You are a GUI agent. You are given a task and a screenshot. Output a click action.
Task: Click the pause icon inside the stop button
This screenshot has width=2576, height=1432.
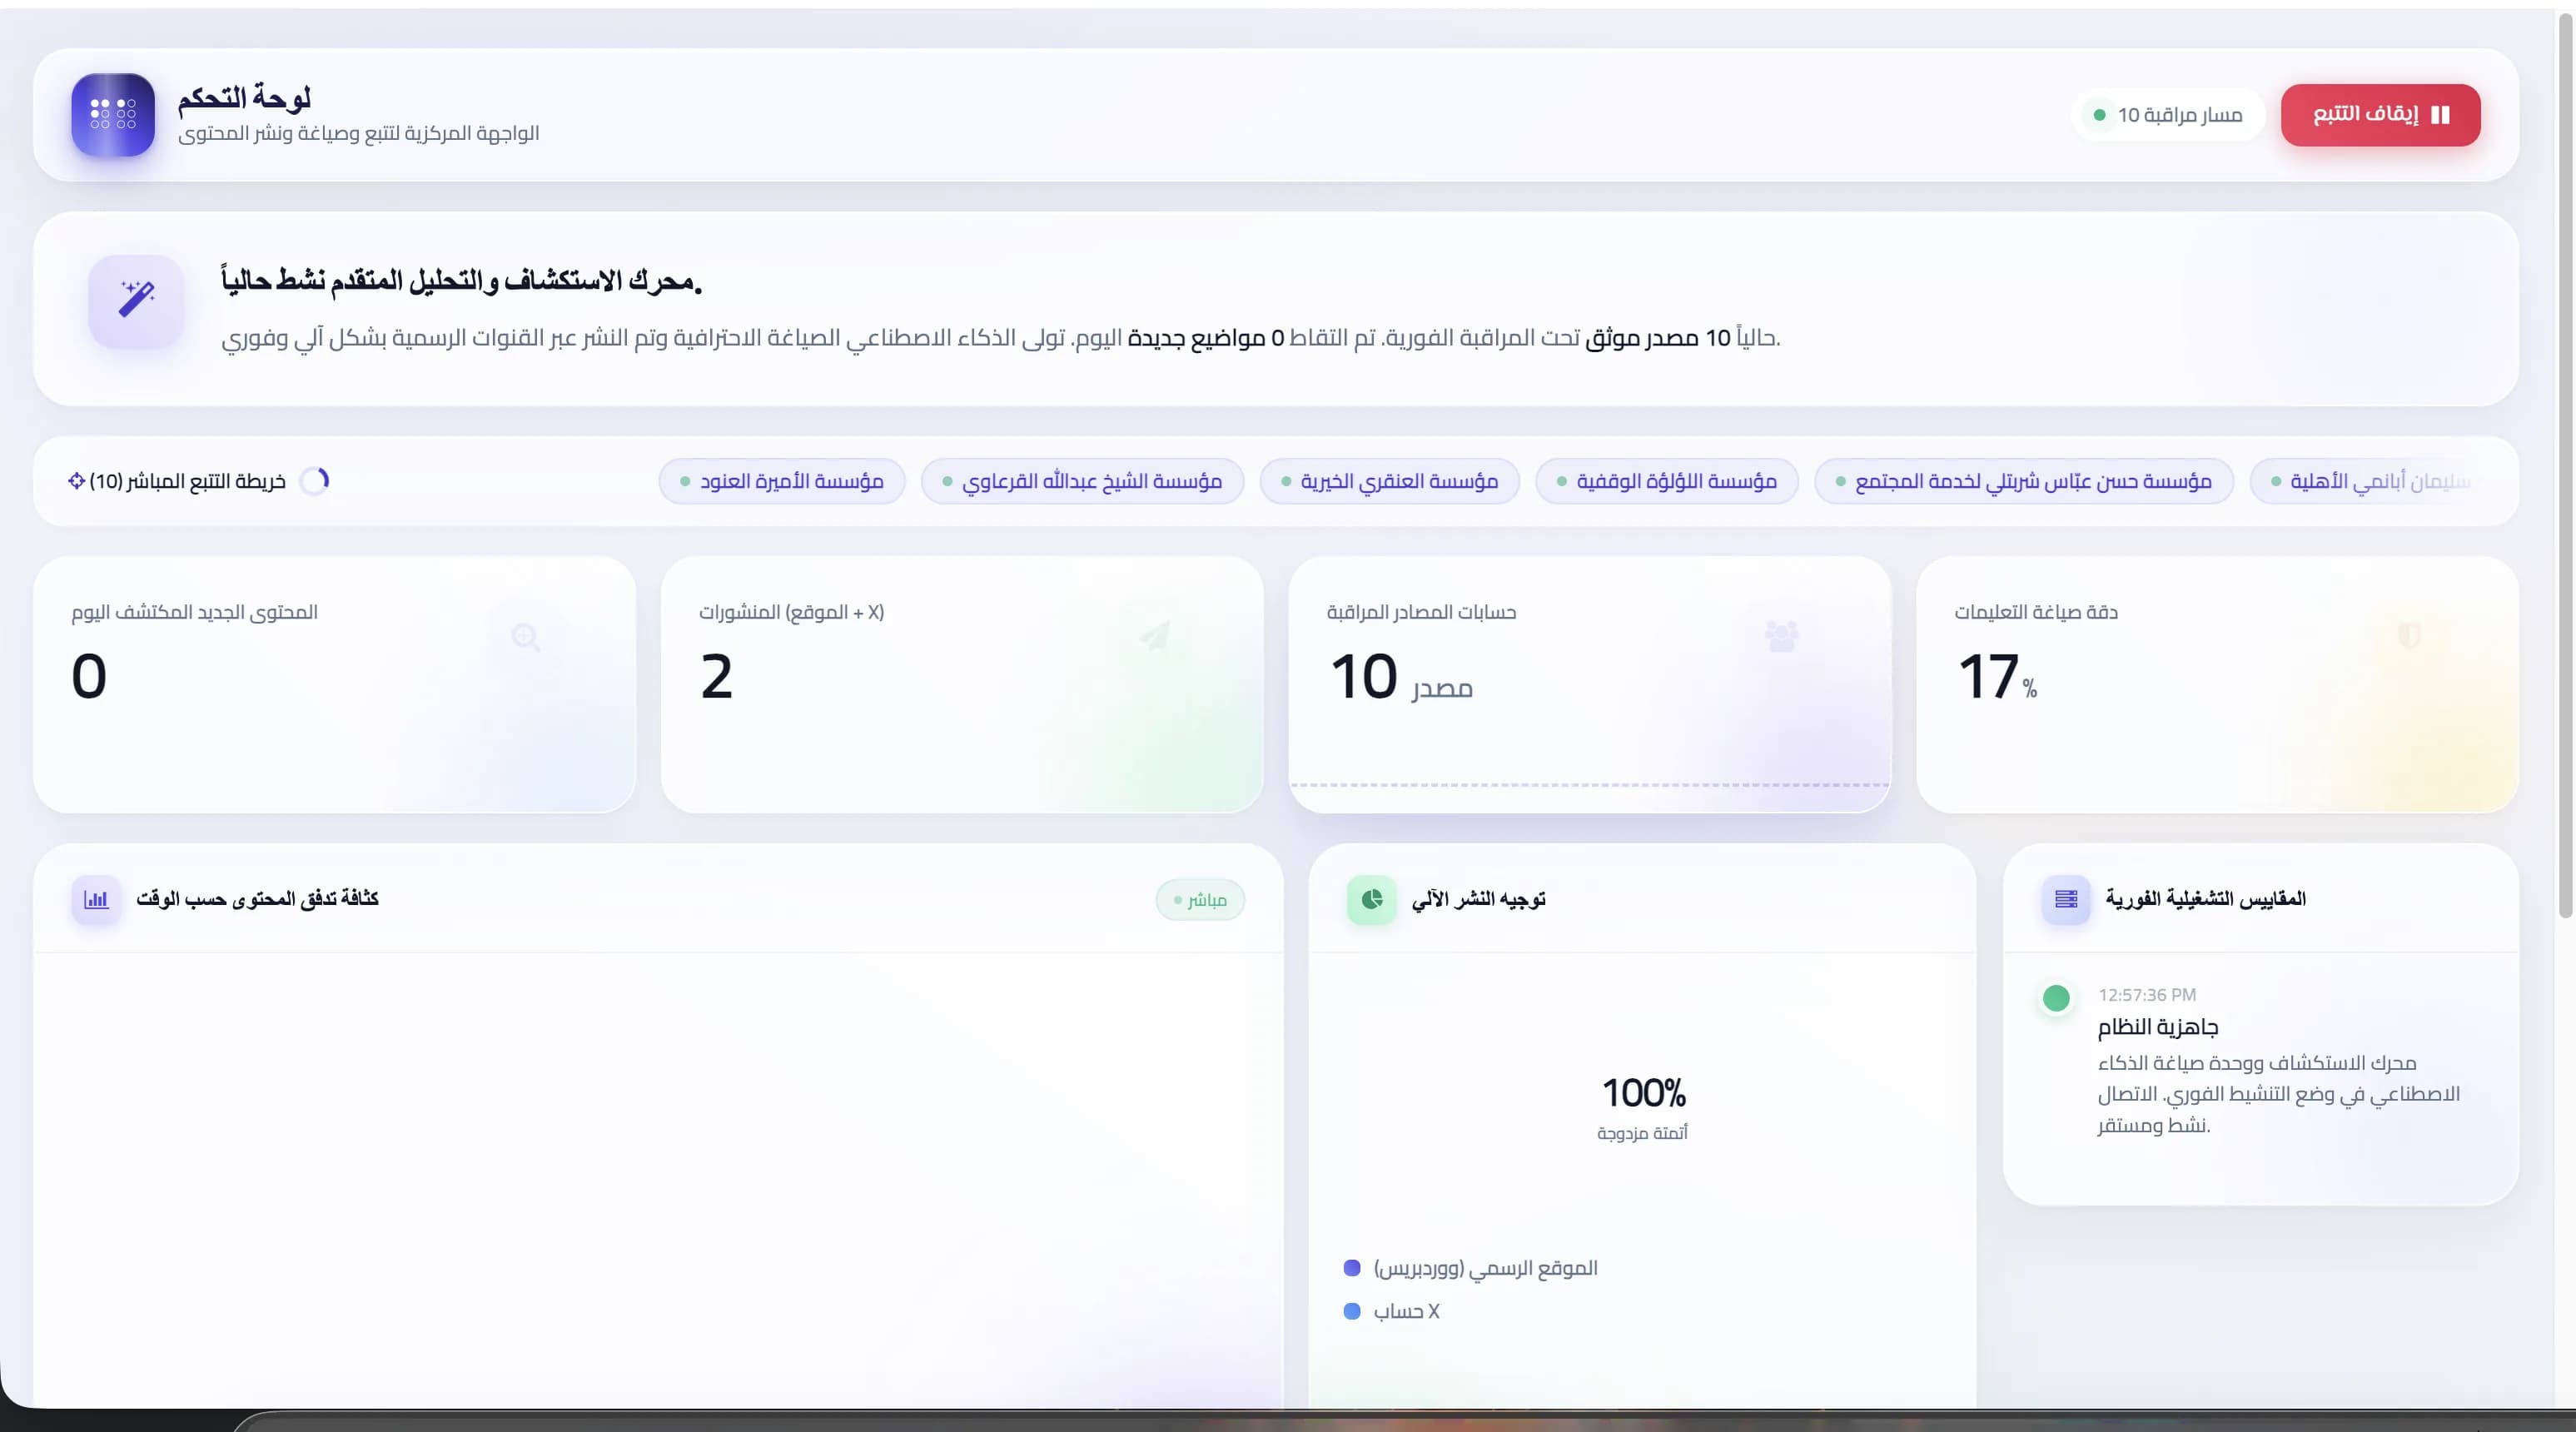(x=2440, y=115)
